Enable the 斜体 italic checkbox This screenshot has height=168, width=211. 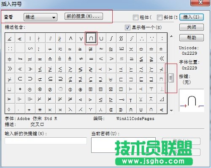click(160, 17)
